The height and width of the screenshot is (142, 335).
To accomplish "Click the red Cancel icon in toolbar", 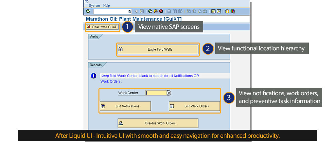I will click(161, 11).
